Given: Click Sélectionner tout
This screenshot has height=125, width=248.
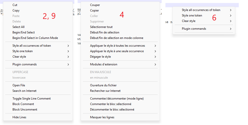Looking at the screenshot, I should [x=101, y=27].
